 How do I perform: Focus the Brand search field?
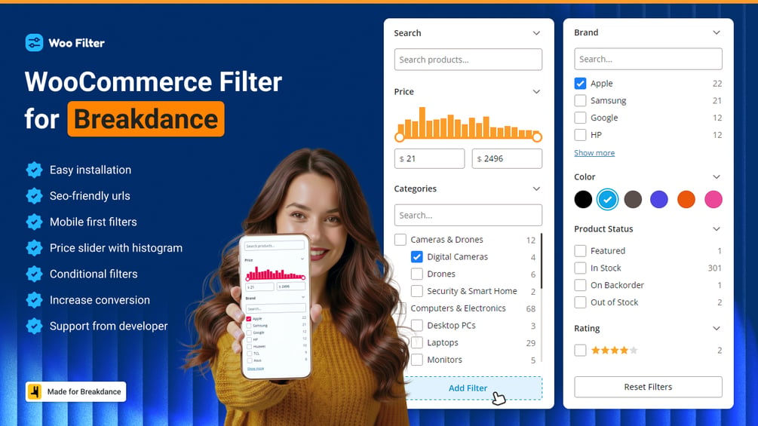point(648,59)
